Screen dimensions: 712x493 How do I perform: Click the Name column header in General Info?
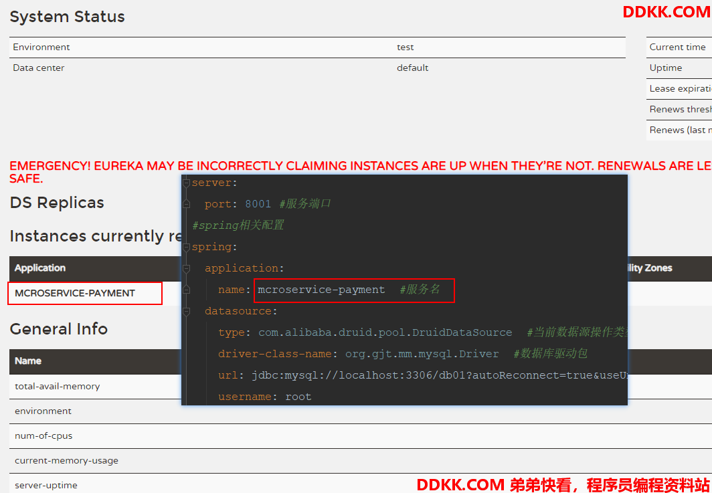pos(28,361)
